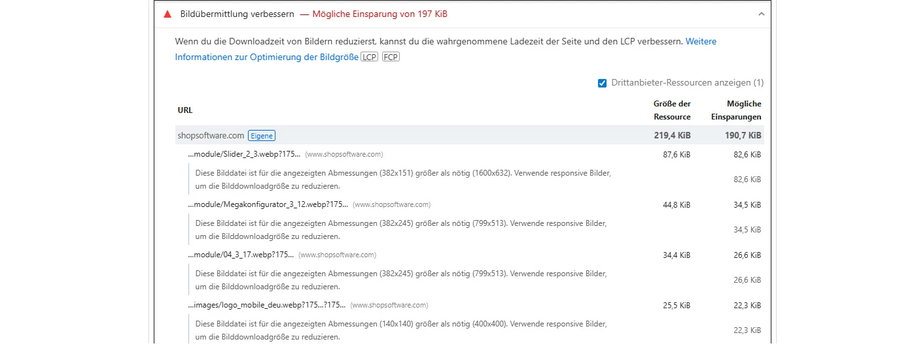Open the 04_3_17.webp resource URL

[241, 255]
